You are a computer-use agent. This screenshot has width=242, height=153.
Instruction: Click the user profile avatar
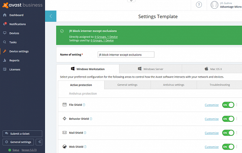coord(215,5)
